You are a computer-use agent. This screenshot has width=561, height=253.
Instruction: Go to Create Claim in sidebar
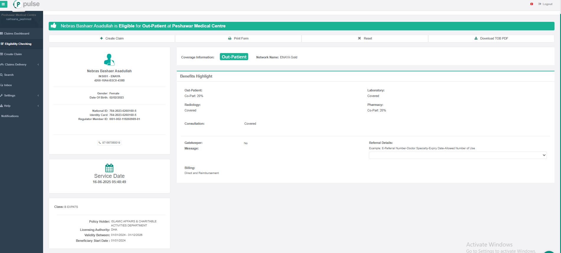tap(13, 54)
